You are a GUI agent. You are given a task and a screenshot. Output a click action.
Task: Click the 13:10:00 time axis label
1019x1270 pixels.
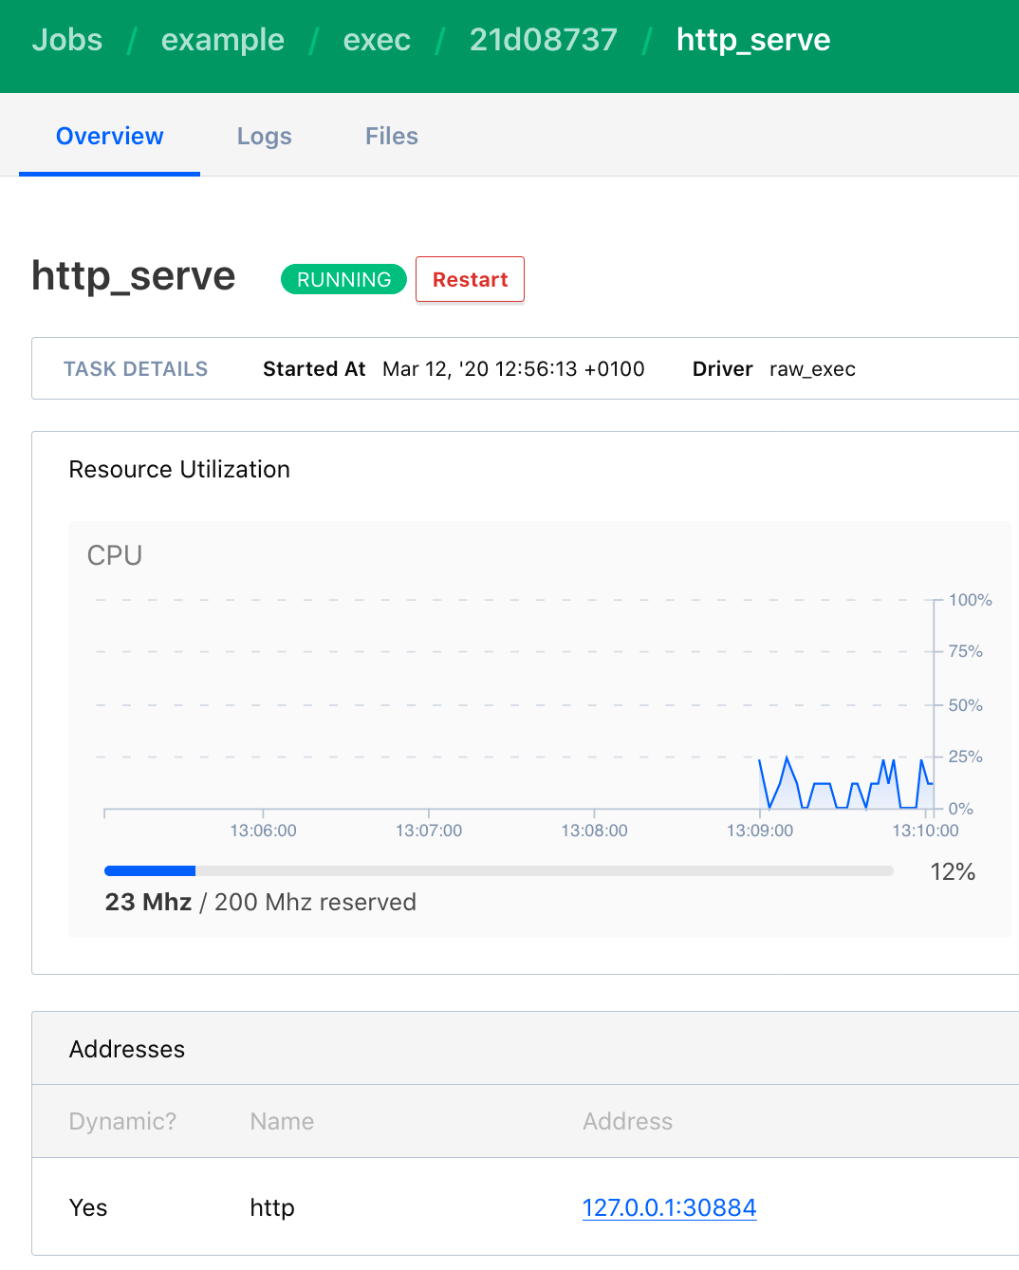tap(925, 831)
